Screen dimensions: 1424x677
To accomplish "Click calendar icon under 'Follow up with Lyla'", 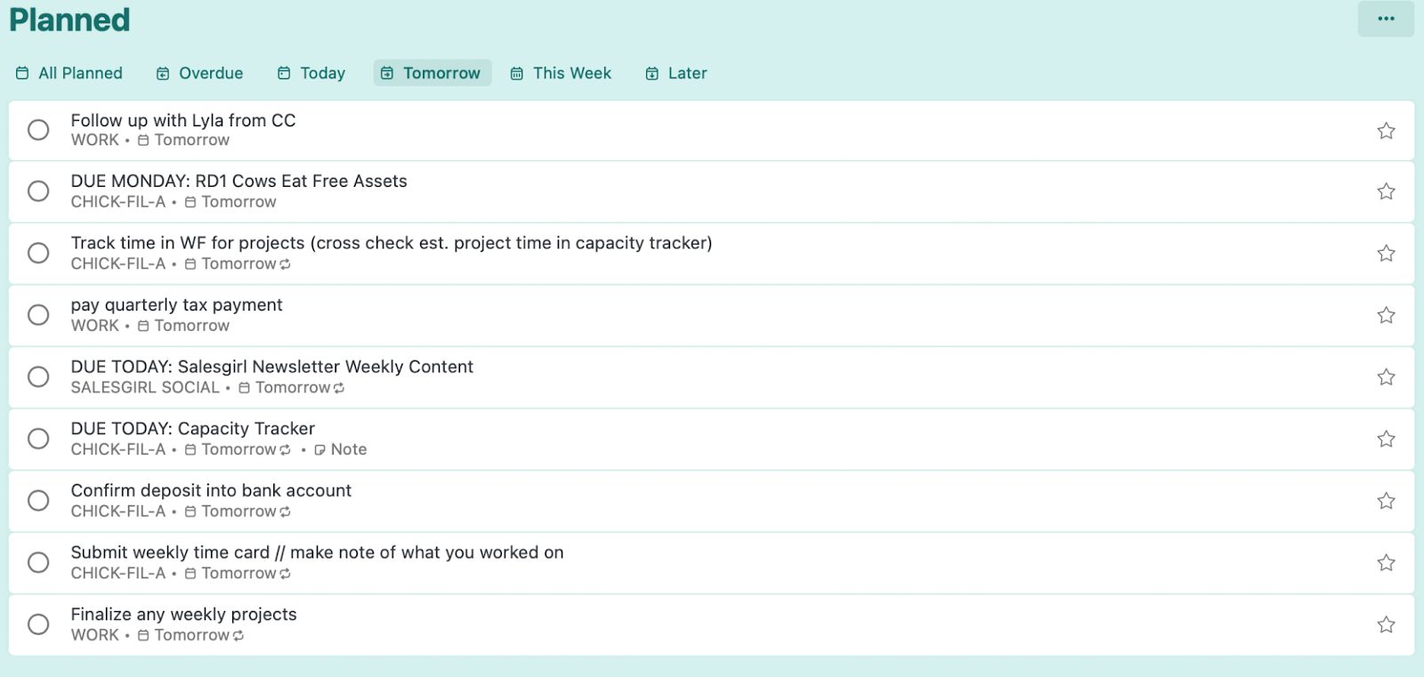I will [x=143, y=141].
